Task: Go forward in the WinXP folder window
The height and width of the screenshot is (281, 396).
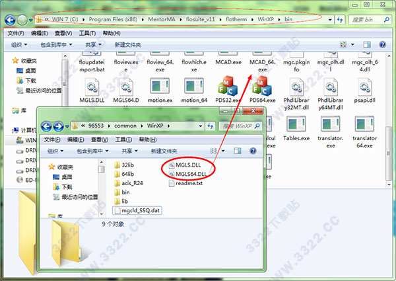Action: [58, 126]
